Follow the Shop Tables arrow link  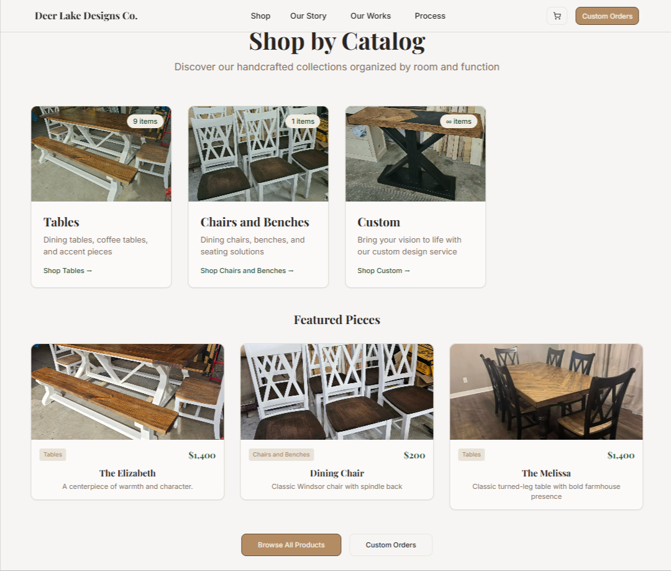point(68,271)
